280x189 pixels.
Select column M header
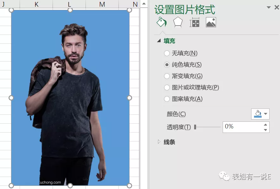102,4
